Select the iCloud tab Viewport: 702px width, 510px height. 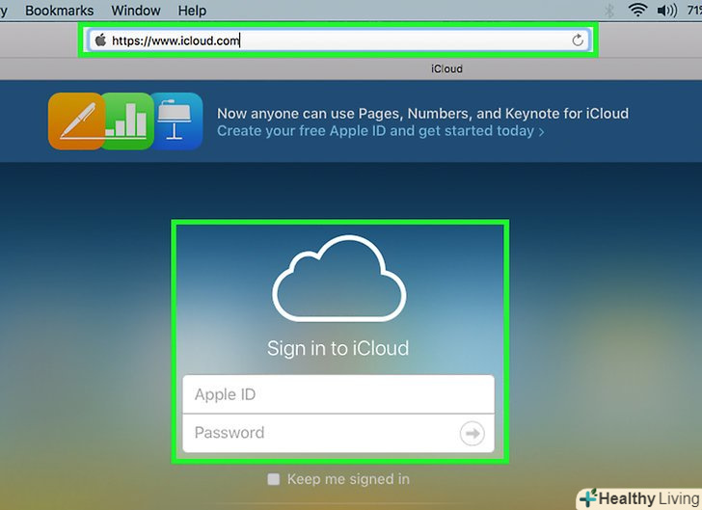[446, 69]
